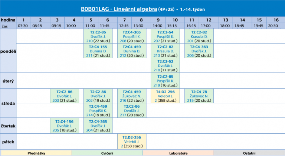
Task: Open room T2:C3-54 link
Action: (165, 32)
